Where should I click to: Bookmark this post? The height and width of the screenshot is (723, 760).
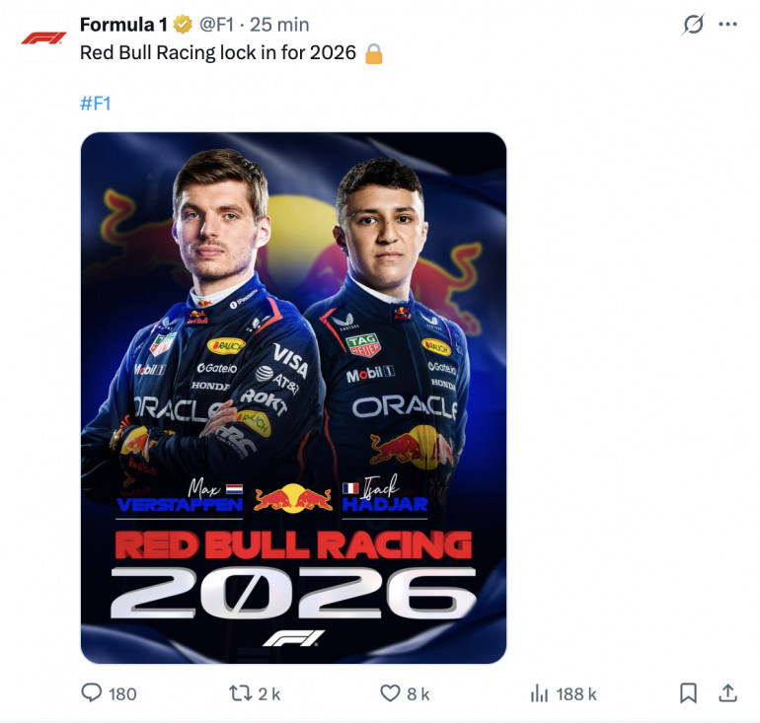pos(688,693)
